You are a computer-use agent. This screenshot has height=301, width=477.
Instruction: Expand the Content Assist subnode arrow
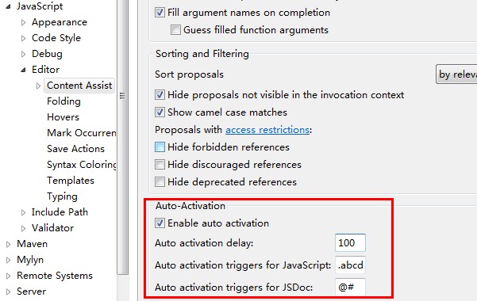38,86
